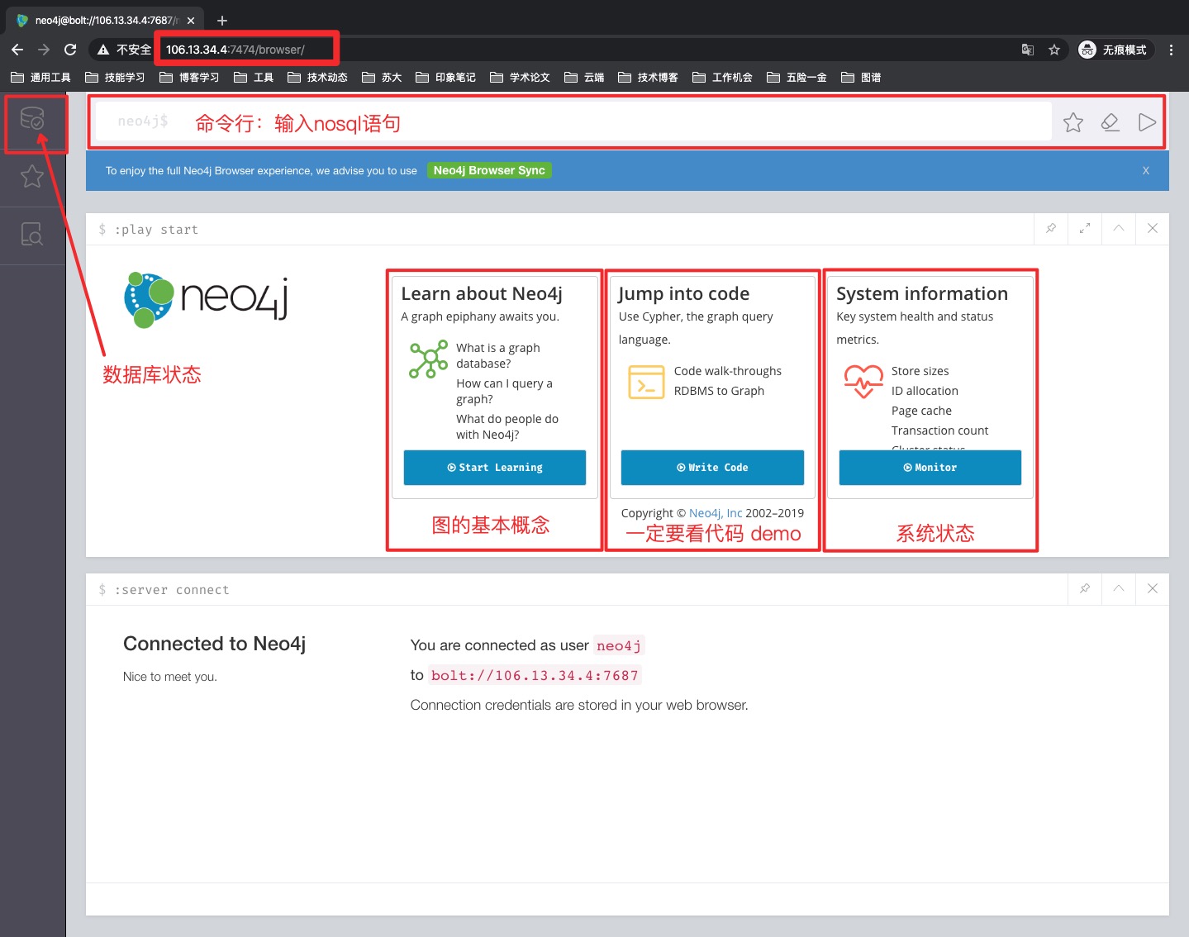Focus the neo4j$ command input field
1189x937 pixels.
(573, 121)
